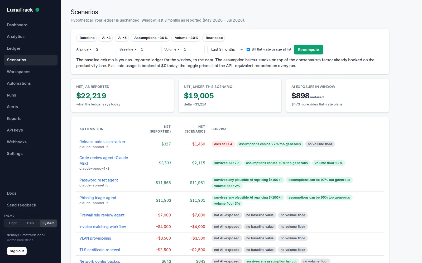
Task: Toggle Bill flat-rate usage at list checkbox
Action: [x=248, y=49]
